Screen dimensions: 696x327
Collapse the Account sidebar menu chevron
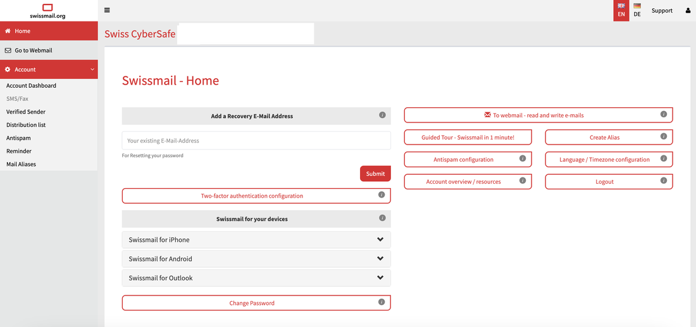click(92, 69)
